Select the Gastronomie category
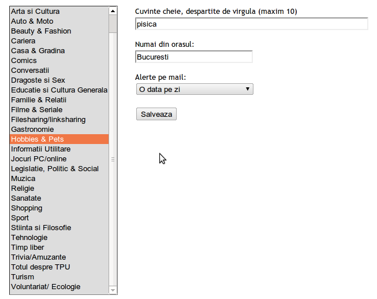This screenshot has width=377, height=299. [59, 130]
